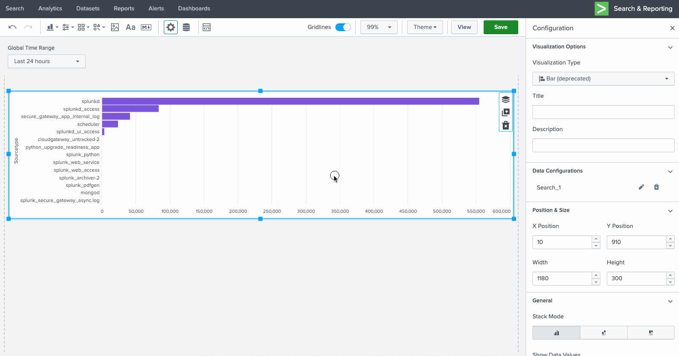Screen dimensions: 679x356
Task: Click the X Position input field
Action: [x=562, y=242]
